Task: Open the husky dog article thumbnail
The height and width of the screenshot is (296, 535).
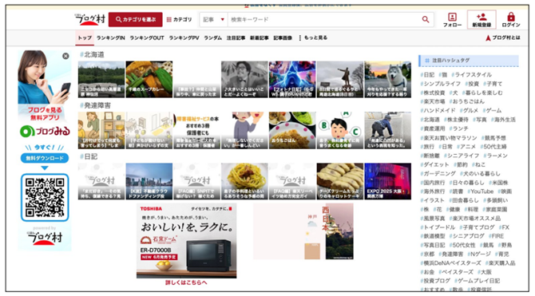Action: click(x=387, y=79)
